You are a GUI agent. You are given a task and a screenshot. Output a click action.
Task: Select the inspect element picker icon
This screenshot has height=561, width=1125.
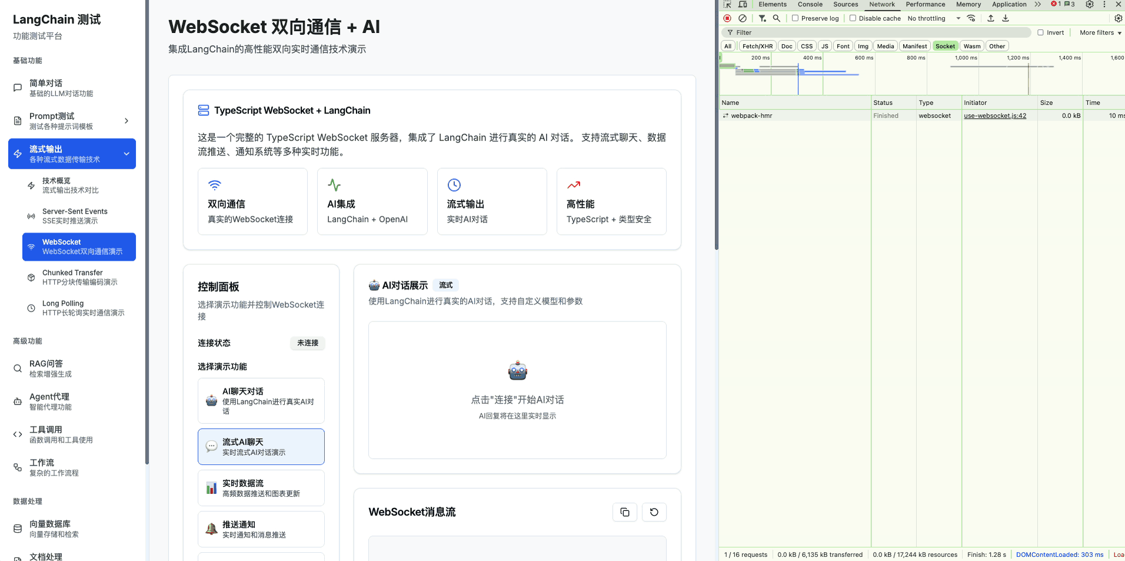tap(727, 4)
